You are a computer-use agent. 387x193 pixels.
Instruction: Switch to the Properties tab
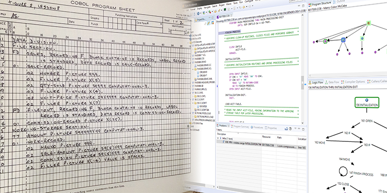(x=271, y=128)
